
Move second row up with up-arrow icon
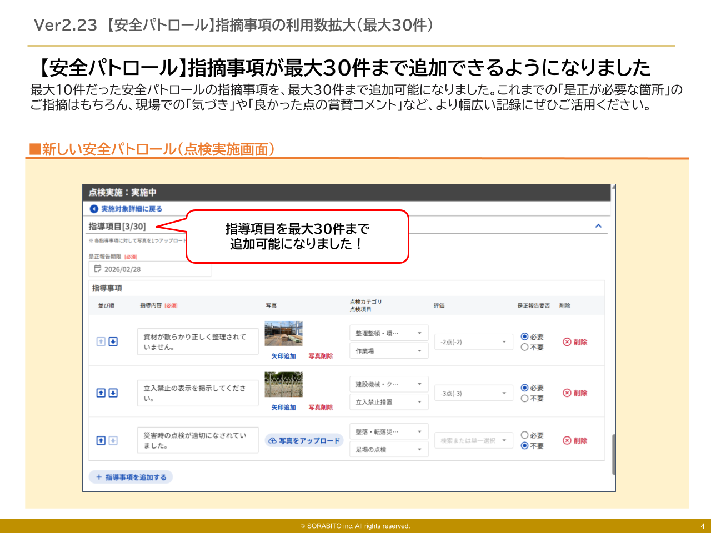point(101,393)
